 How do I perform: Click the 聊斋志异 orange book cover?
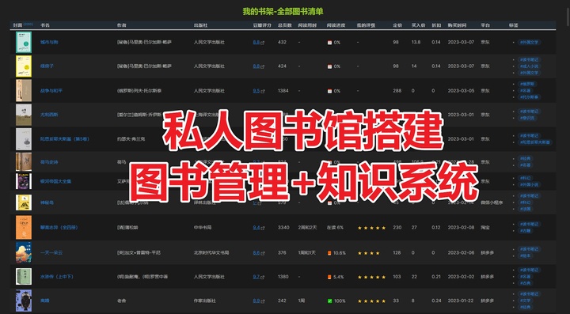tap(24, 228)
